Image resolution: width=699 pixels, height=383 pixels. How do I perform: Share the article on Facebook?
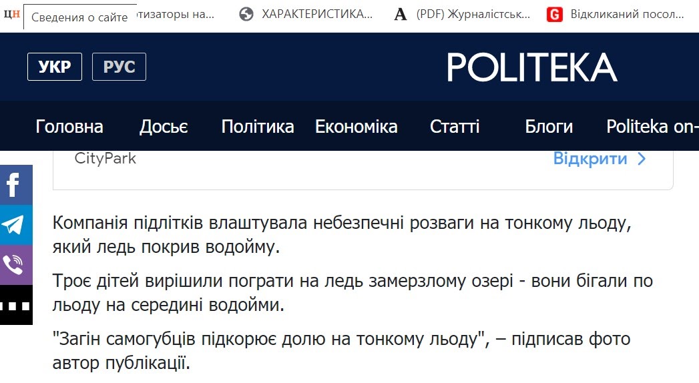click(x=16, y=185)
